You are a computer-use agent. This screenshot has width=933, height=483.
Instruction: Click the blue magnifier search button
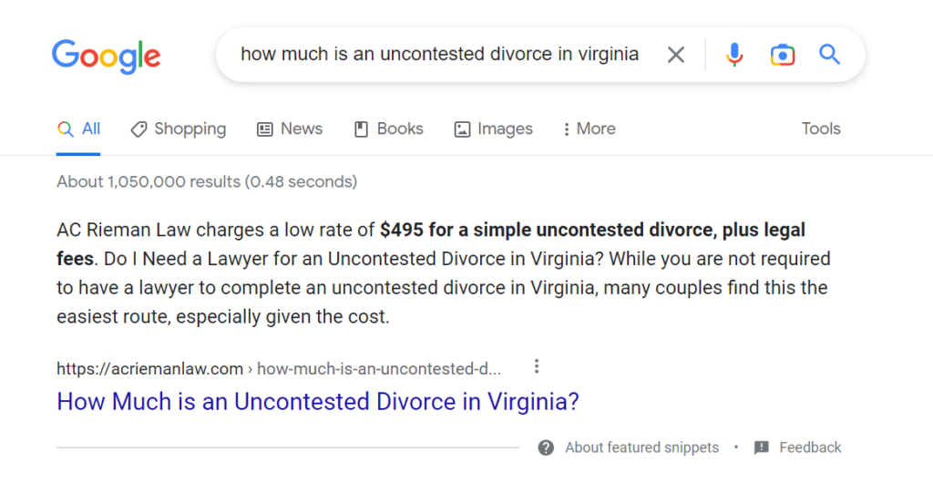pyautogui.click(x=829, y=55)
